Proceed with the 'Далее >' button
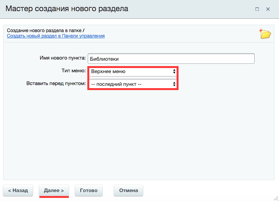The image size is (279, 201). 54,190
